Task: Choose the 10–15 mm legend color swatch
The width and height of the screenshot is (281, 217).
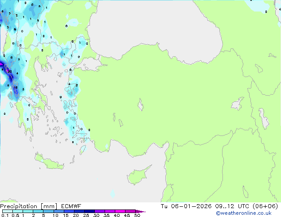Action: point(59,211)
